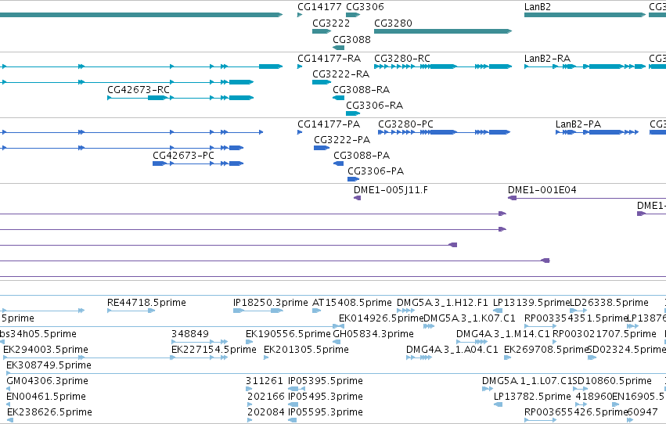Click the EK227154.5prime EST label
Viewport: 666px width, 424px height.
pyautogui.click(x=214, y=350)
